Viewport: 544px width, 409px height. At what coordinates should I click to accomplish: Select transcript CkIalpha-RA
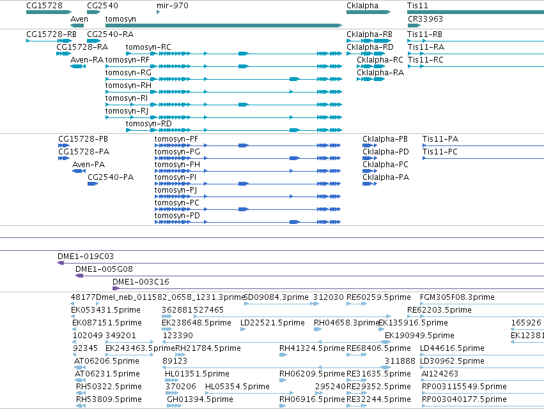pyautogui.click(x=371, y=79)
